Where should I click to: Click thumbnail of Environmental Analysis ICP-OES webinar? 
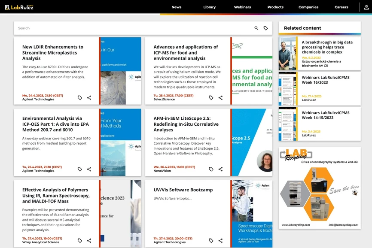(x=120, y=142)
